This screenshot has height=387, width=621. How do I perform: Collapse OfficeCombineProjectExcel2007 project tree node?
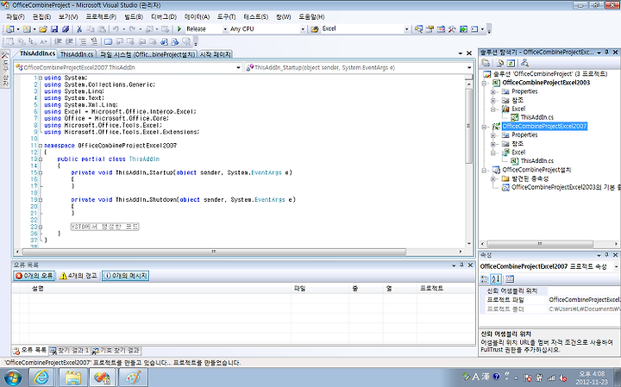[x=484, y=127]
